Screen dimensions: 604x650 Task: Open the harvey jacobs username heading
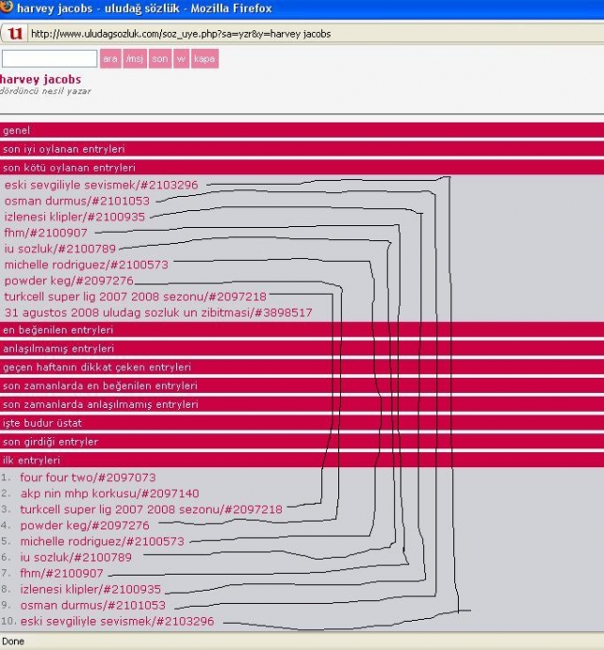point(41,79)
